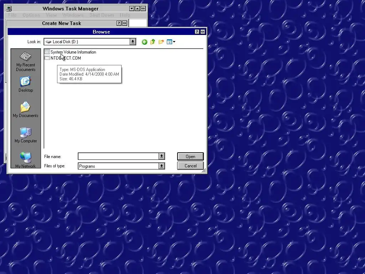Create a new folder in Browse dialog
Viewport: 365px width, 274px height.
point(161,42)
